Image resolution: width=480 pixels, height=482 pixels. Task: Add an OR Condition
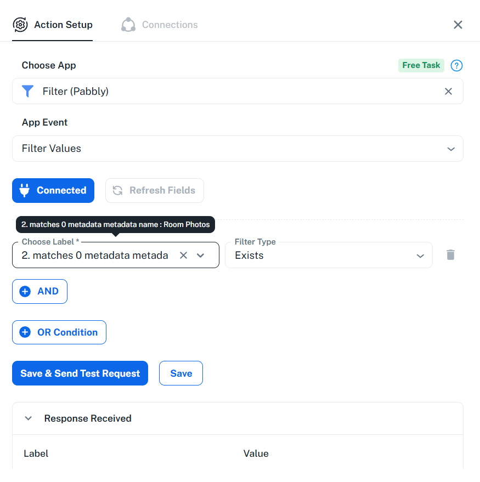coord(59,332)
